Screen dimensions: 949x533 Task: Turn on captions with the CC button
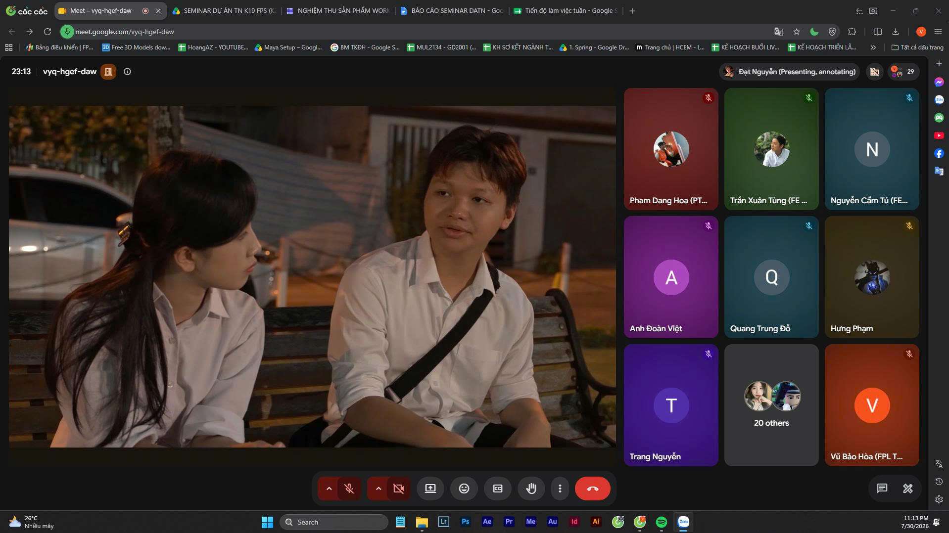497,489
